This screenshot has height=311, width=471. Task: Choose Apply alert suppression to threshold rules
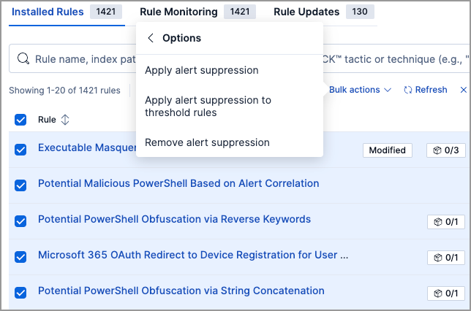(x=197, y=107)
